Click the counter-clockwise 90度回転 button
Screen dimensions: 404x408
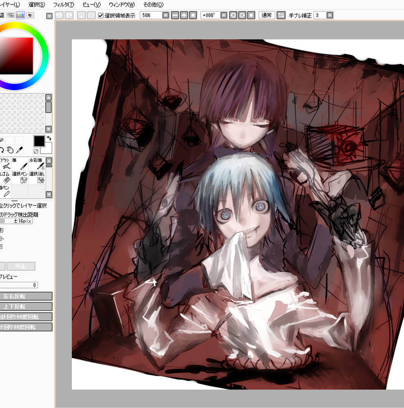26,317
